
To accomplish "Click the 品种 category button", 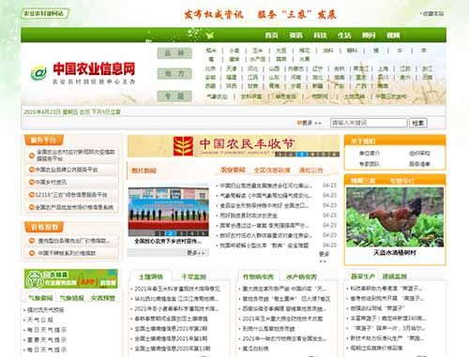I will pyautogui.click(x=174, y=53).
